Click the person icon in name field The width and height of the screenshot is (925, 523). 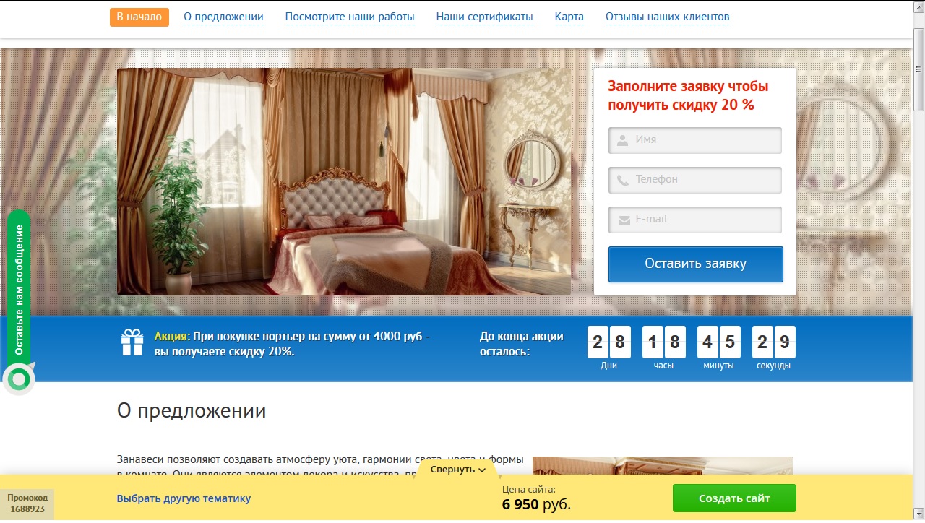pos(622,140)
